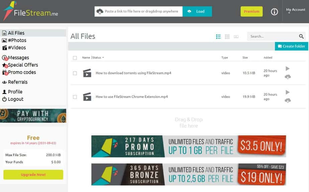
Task: Click the Logout power icon
Action: (x=4, y=99)
